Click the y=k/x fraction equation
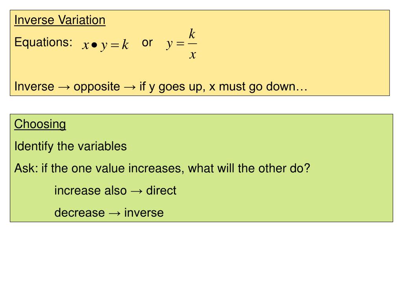This screenshot has height=302, width=403. (x=182, y=44)
